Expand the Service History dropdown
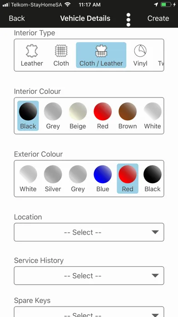Image resolution: width=178 pixels, height=317 pixels. tap(89, 276)
